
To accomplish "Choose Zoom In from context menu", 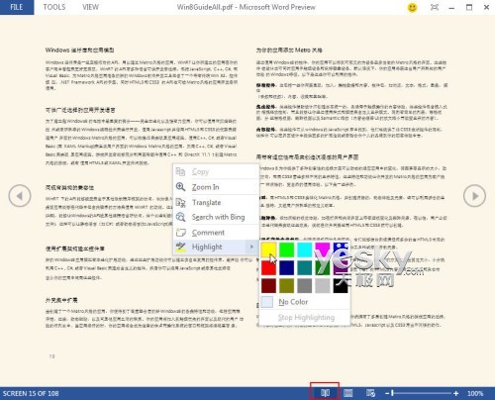I will pyautogui.click(x=216, y=187).
